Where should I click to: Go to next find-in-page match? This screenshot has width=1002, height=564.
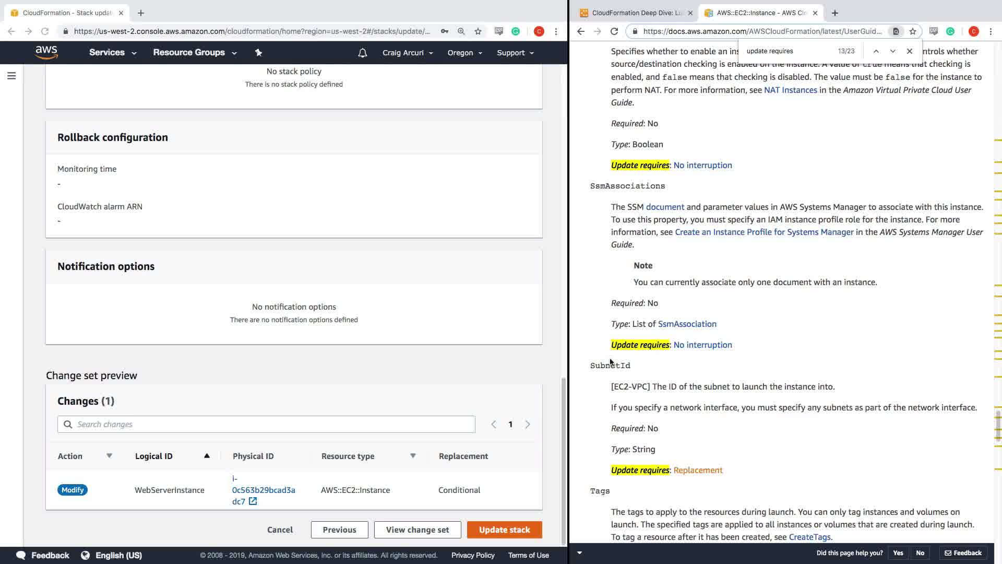click(893, 51)
